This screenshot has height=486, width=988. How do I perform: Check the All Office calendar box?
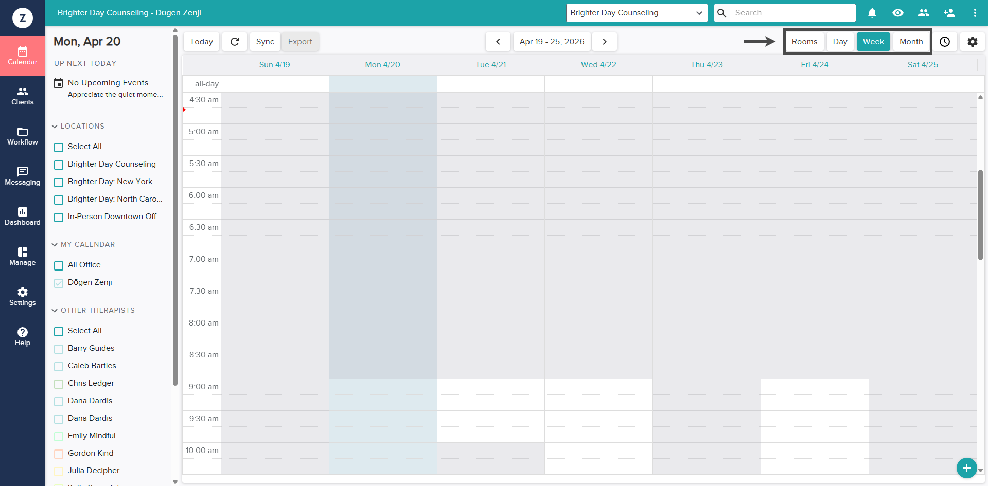[x=59, y=265]
